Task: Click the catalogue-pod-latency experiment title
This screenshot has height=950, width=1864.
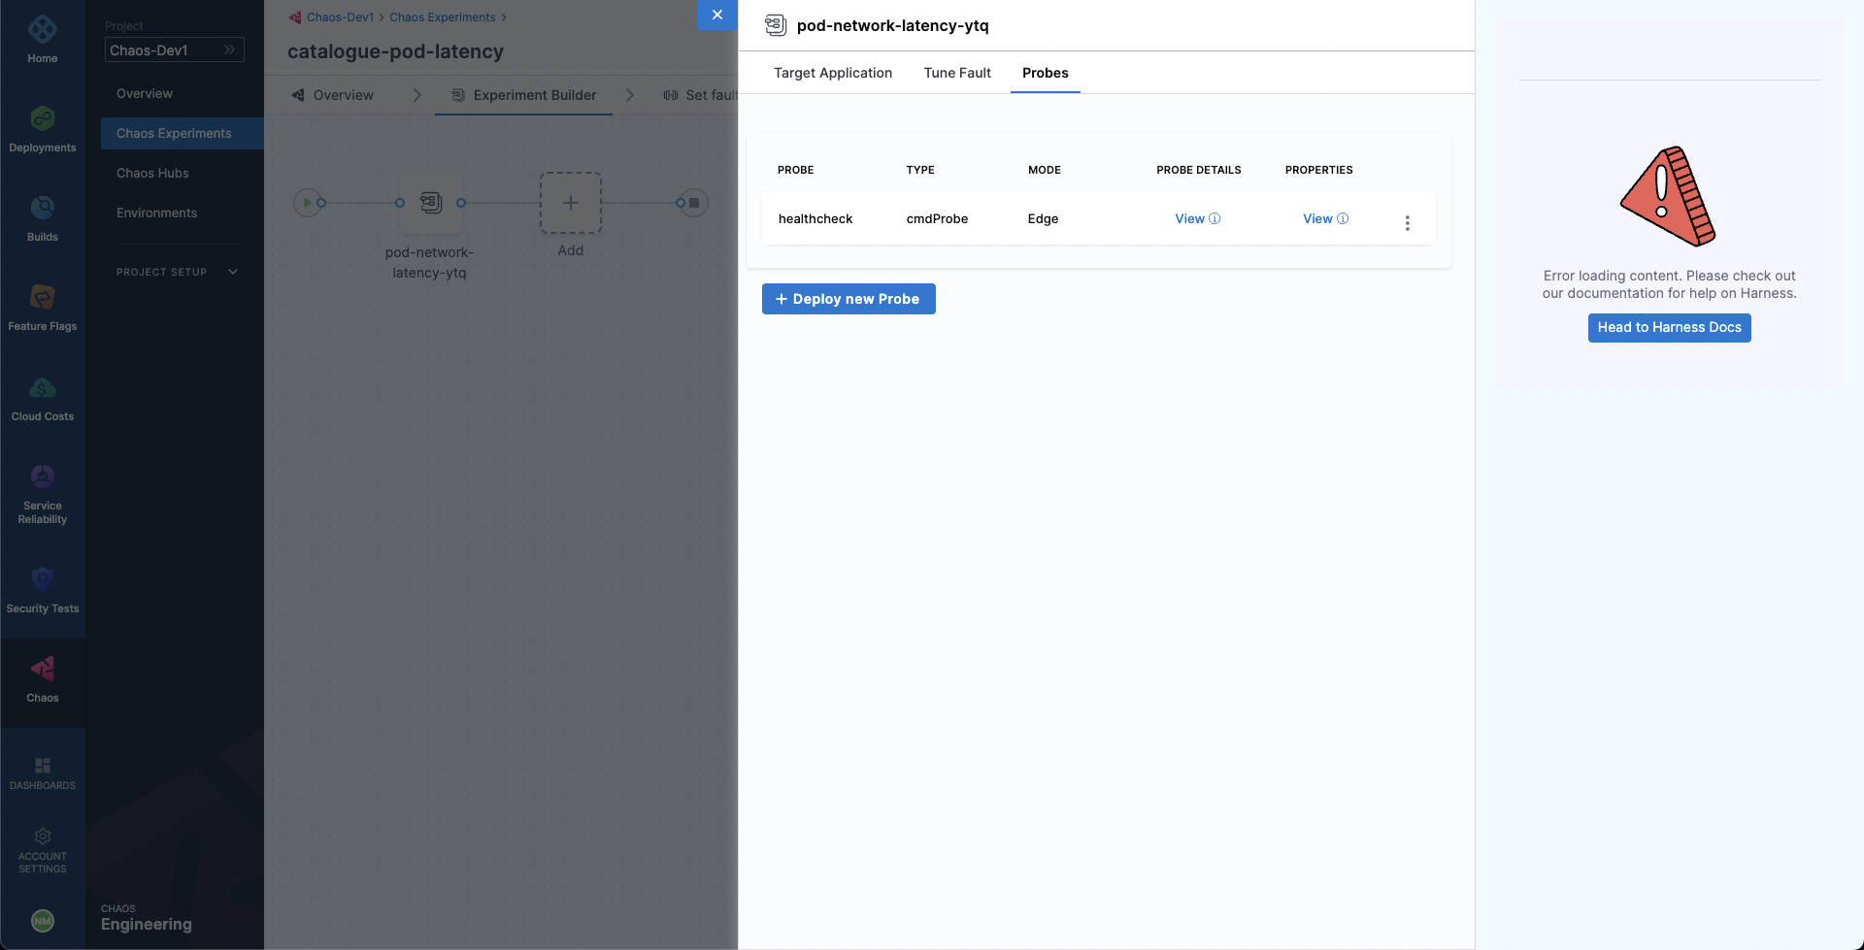Action: (395, 51)
